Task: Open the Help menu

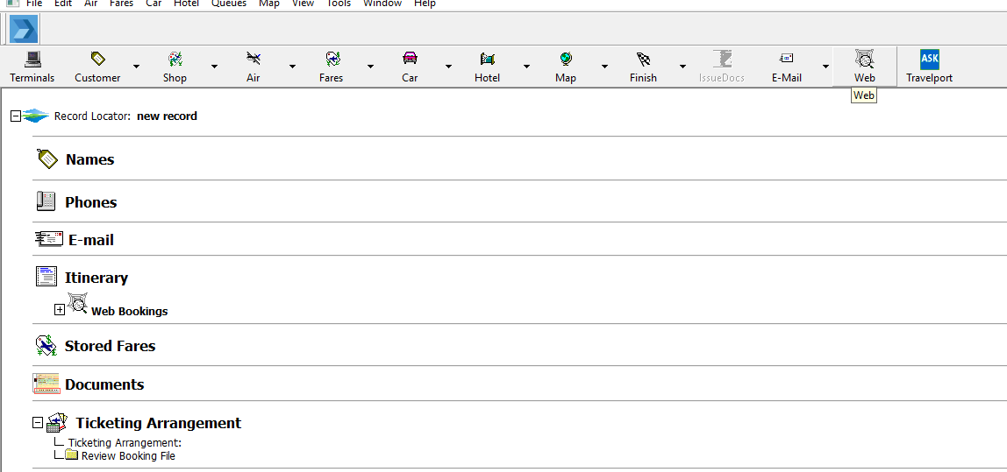Action: [x=425, y=4]
